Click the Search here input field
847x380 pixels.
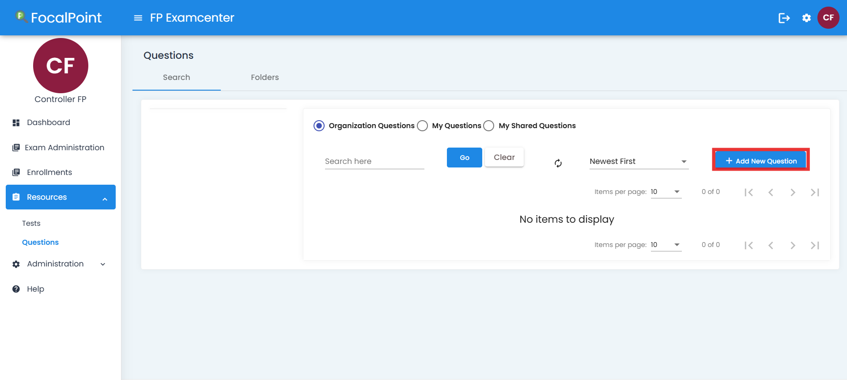374,161
